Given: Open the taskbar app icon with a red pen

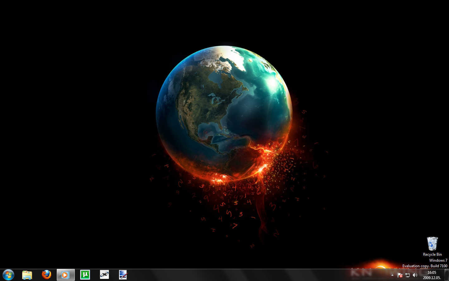Looking at the screenshot, I should coord(123,275).
